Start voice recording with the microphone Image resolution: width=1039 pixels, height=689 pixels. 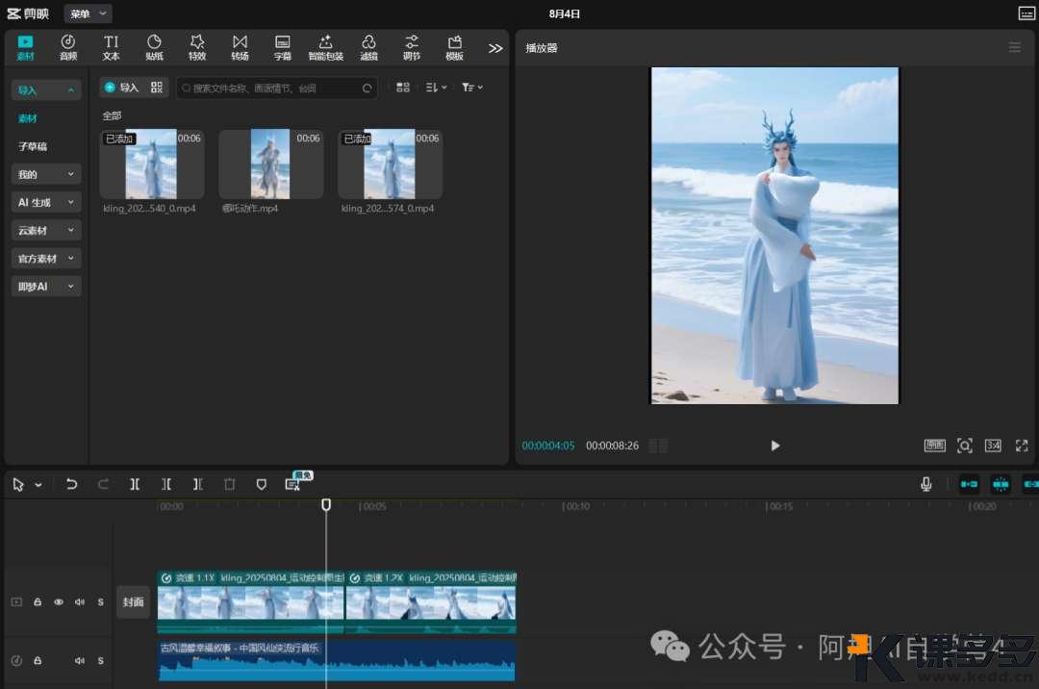tap(926, 484)
